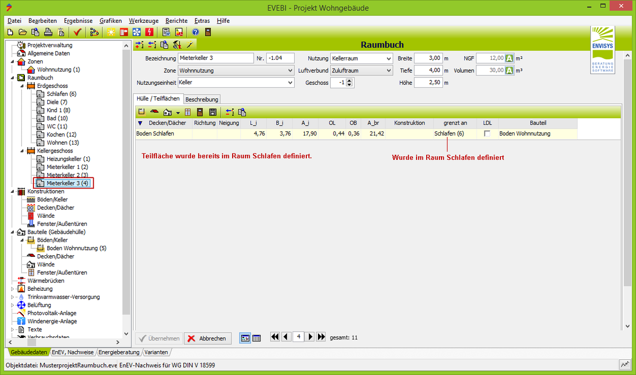Go to the last record

pos(321,337)
